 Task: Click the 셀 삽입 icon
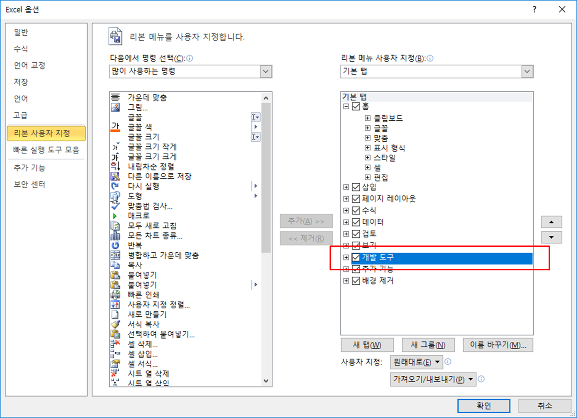[x=115, y=354]
